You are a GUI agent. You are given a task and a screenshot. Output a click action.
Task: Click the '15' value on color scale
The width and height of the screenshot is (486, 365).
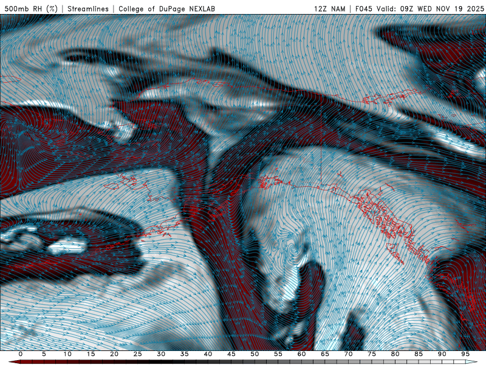pos(91,354)
